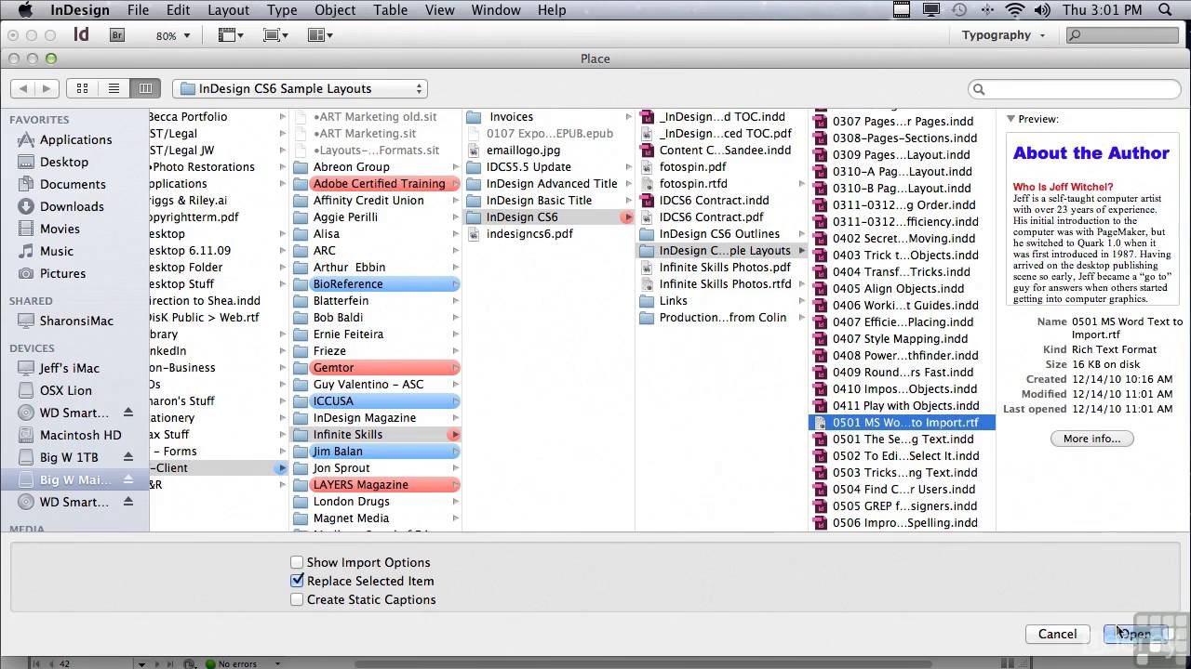Open the InDesign CS6 Sample Layouts path dropdown
The height and width of the screenshot is (669, 1191).
click(x=300, y=88)
